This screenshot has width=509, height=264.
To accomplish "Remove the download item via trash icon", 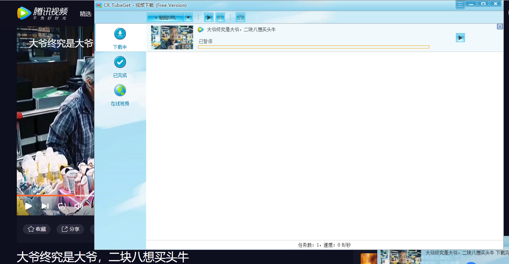I will (500, 27).
